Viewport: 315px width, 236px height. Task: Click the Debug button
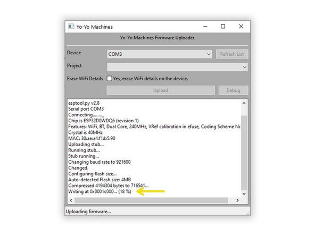[233, 90]
